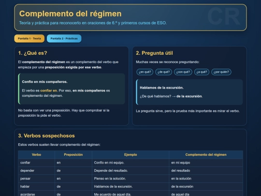Click the confiar verb cell
This screenshot has height=196, width=261.
36,163
